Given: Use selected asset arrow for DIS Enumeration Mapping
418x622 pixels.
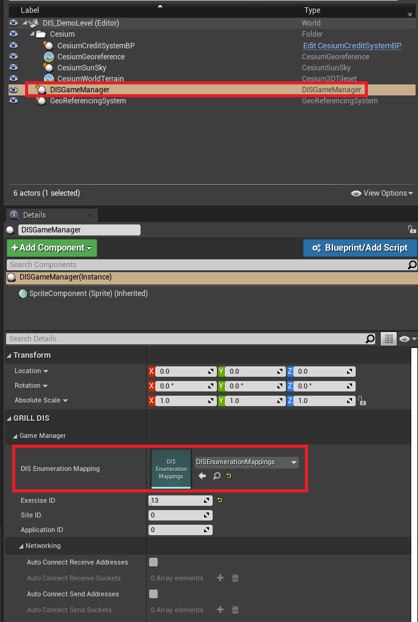Looking at the screenshot, I should [202, 476].
